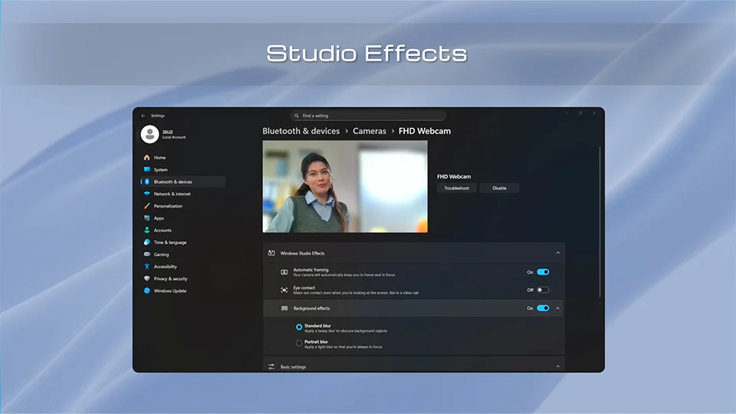Click the Privacy & security shield icon
Screen dimensions: 736x414
147,278
